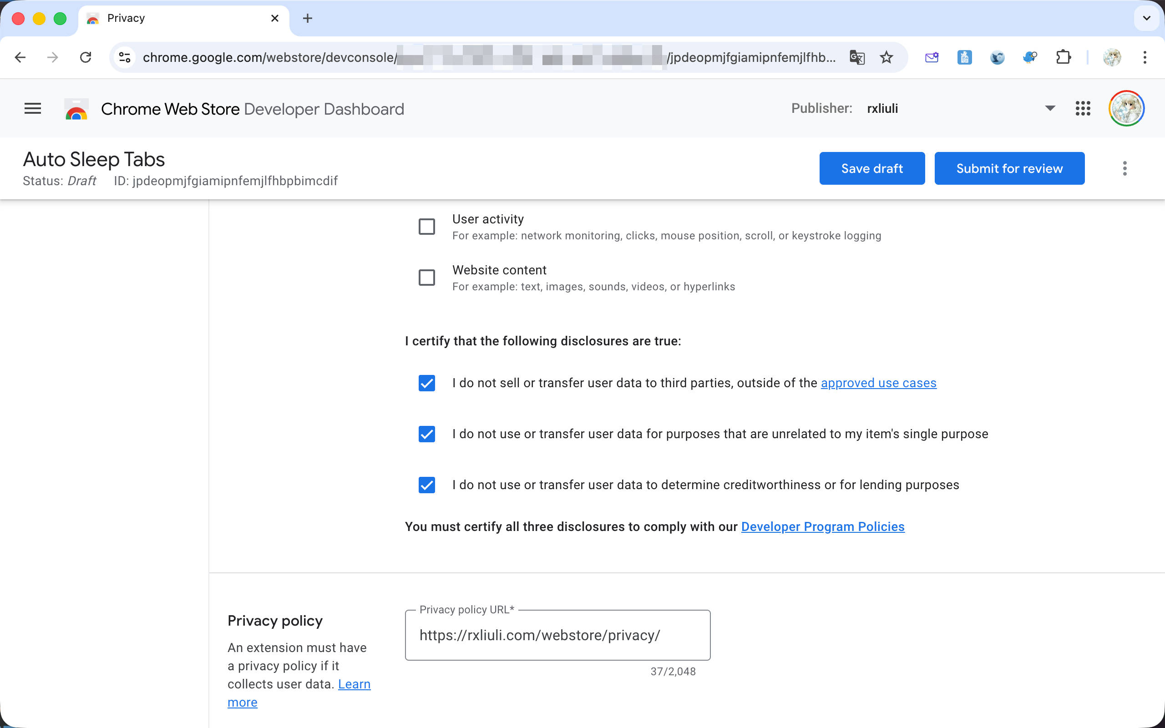The width and height of the screenshot is (1165, 728).
Task: Check the User activity checkbox
Action: [426, 227]
